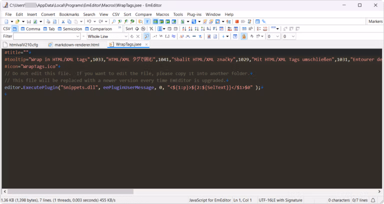Viewport: 384px width, 204px height.
Task: Toggle Number Range bracket filter option
Action: pos(167,36)
